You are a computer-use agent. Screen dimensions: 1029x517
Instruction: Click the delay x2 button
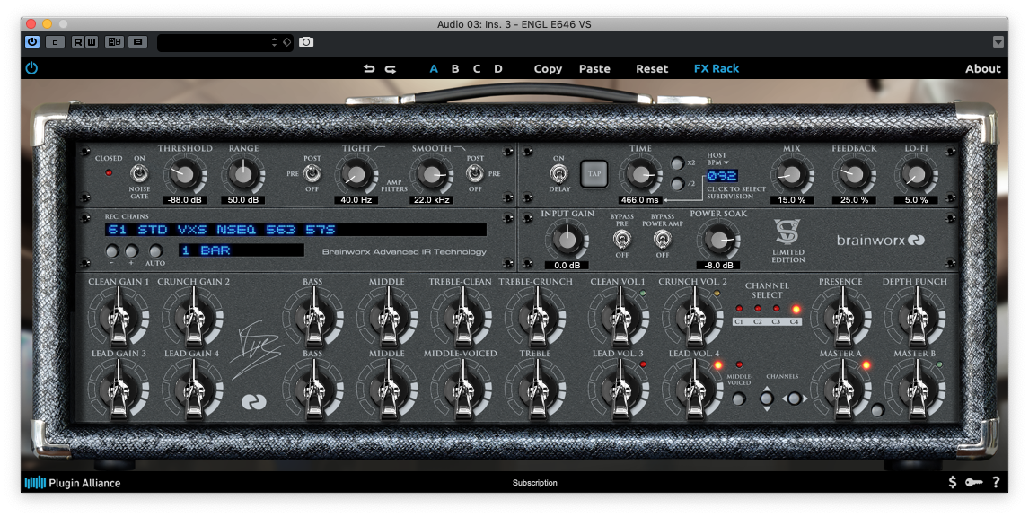[x=677, y=162]
